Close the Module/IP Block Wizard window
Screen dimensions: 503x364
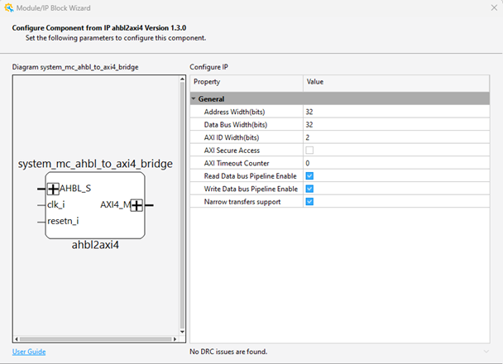(x=494, y=7)
